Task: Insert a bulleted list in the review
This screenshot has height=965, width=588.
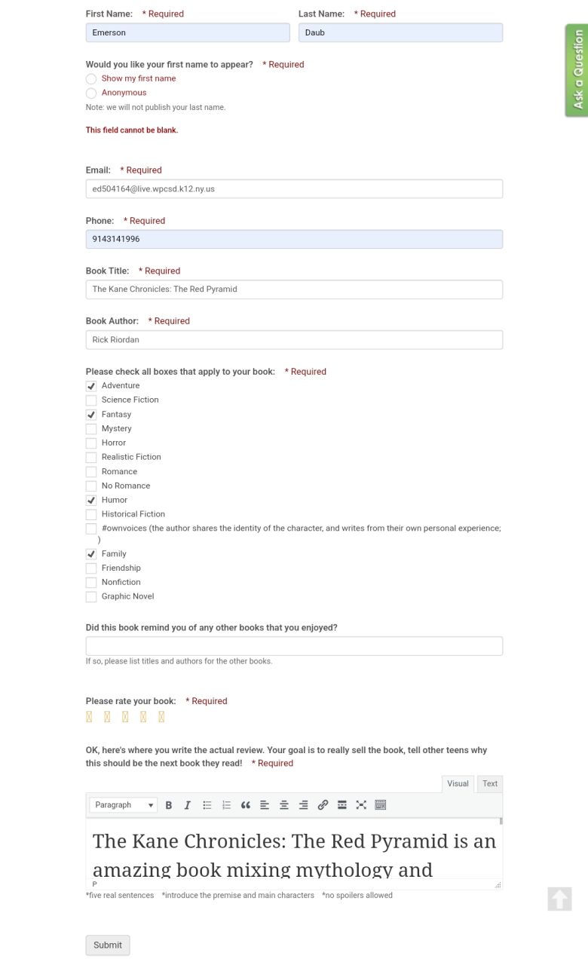Action: pyautogui.click(x=207, y=805)
